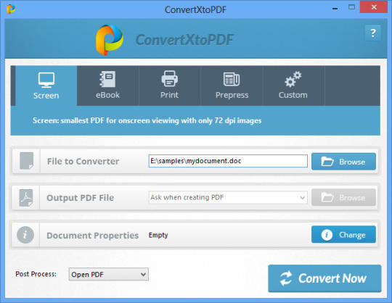The image size is (392, 303).
Task: Click the File to Converter label
Action: pos(83,161)
